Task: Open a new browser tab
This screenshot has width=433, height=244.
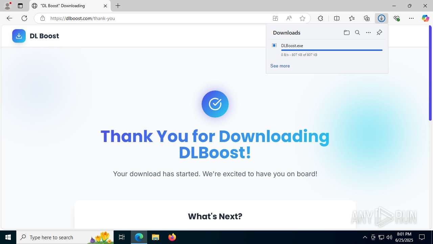Action: click(118, 6)
